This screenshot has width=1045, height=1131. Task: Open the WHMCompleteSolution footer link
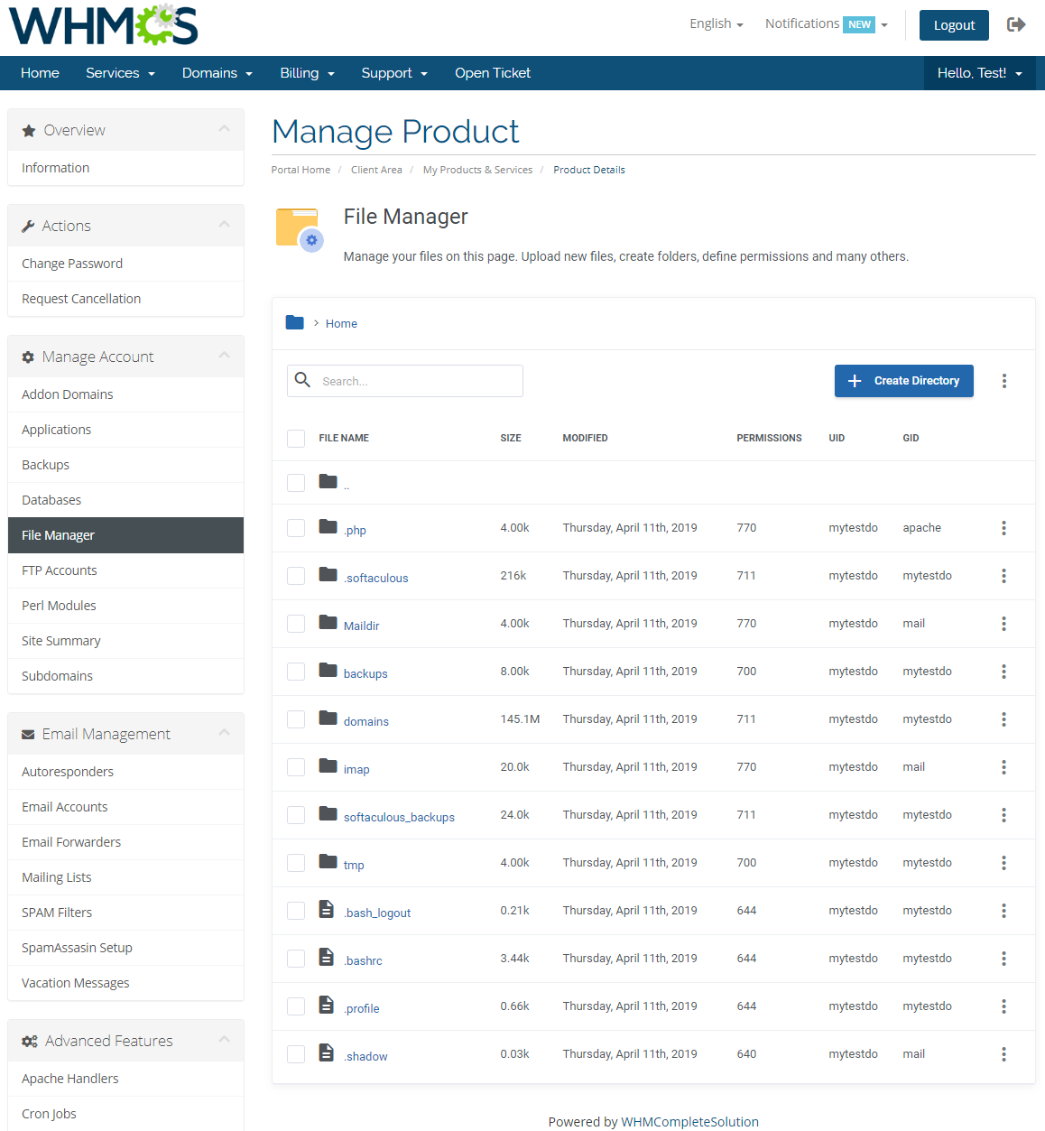(x=689, y=1121)
